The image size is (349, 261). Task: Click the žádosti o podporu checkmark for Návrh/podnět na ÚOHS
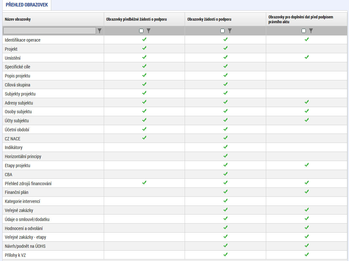click(x=226, y=246)
